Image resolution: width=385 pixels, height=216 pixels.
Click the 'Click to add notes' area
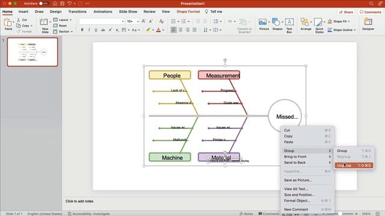tap(79, 202)
